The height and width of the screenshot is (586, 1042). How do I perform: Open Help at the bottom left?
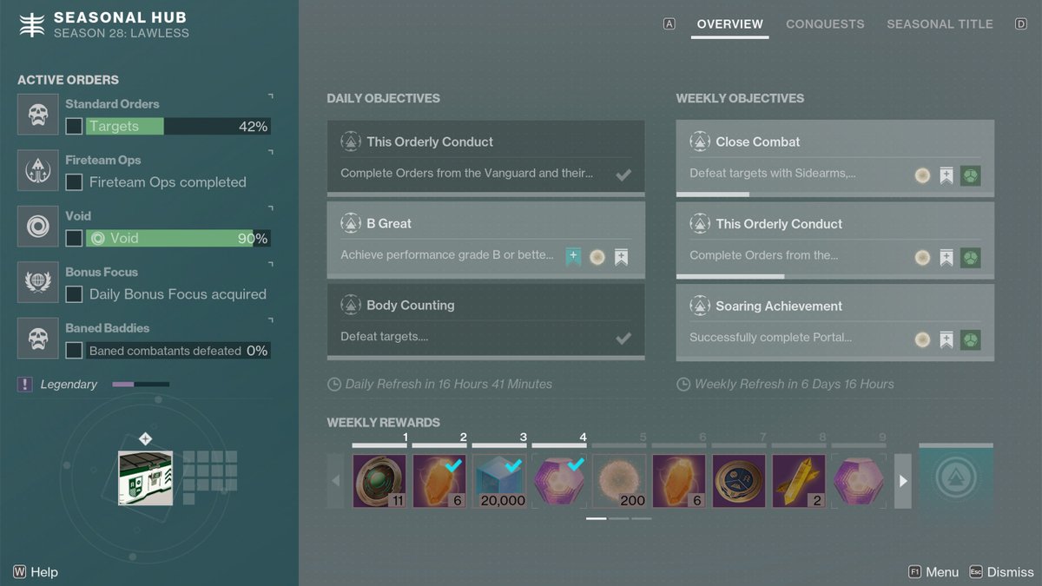point(36,572)
